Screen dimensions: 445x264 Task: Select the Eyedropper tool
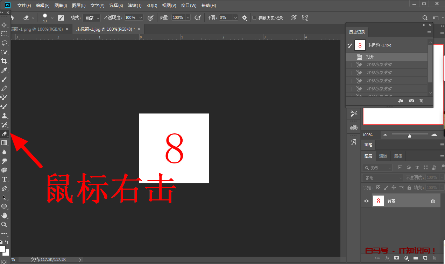click(x=5, y=70)
